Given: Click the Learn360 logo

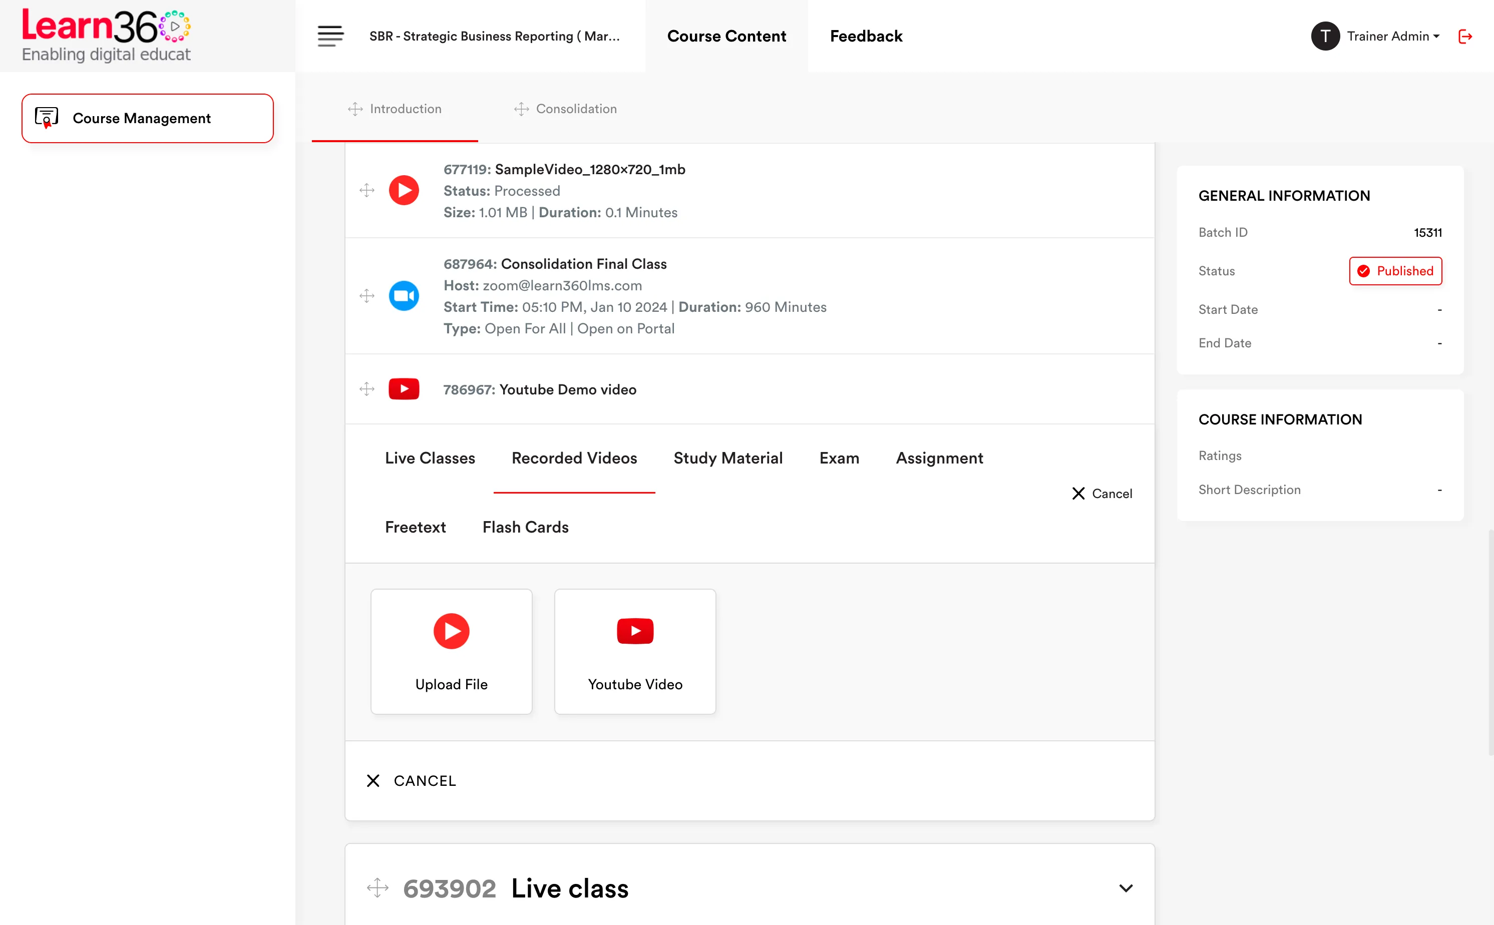Looking at the screenshot, I should click(x=107, y=36).
